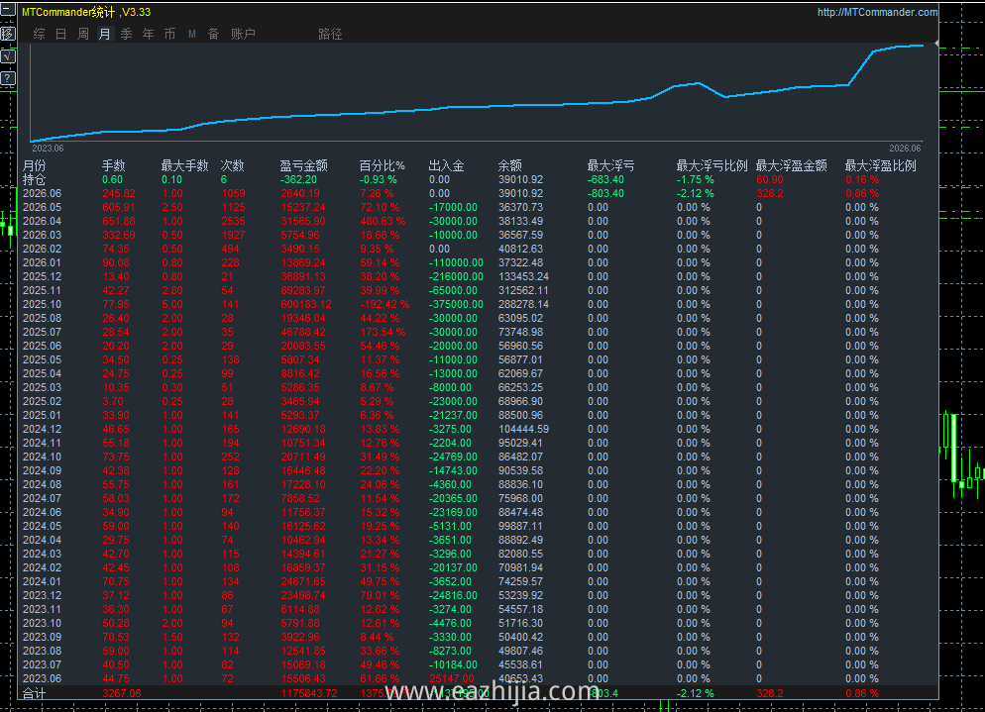Select the 2026.04 month row
This screenshot has height=712, width=985.
pyautogui.click(x=42, y=221)
